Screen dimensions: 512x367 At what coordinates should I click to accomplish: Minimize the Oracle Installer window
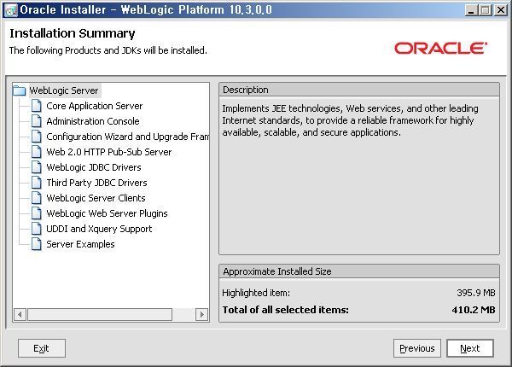470,10
